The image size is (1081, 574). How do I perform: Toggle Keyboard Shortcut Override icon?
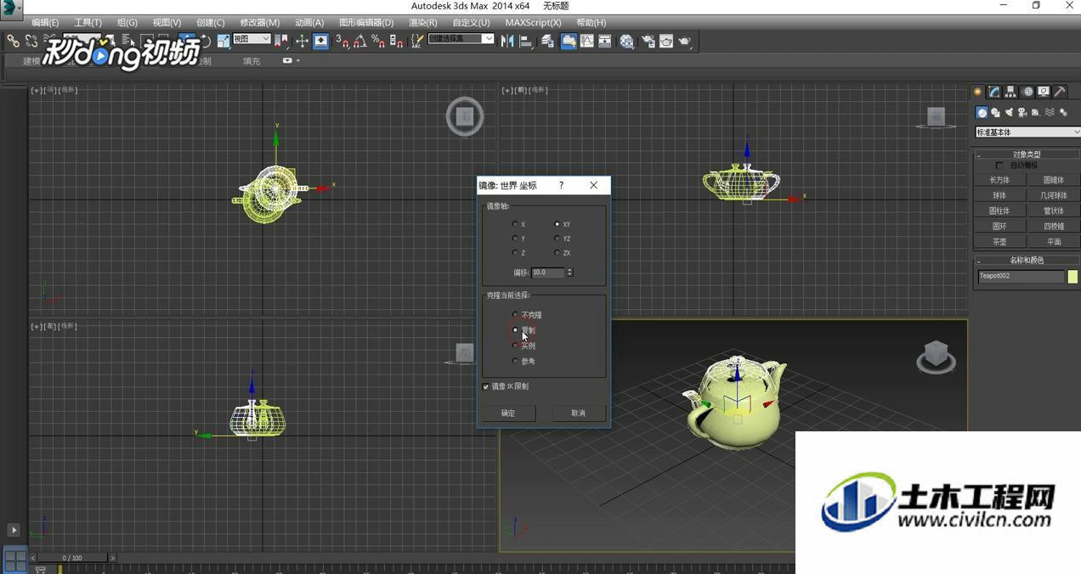[x=321, y=41]
